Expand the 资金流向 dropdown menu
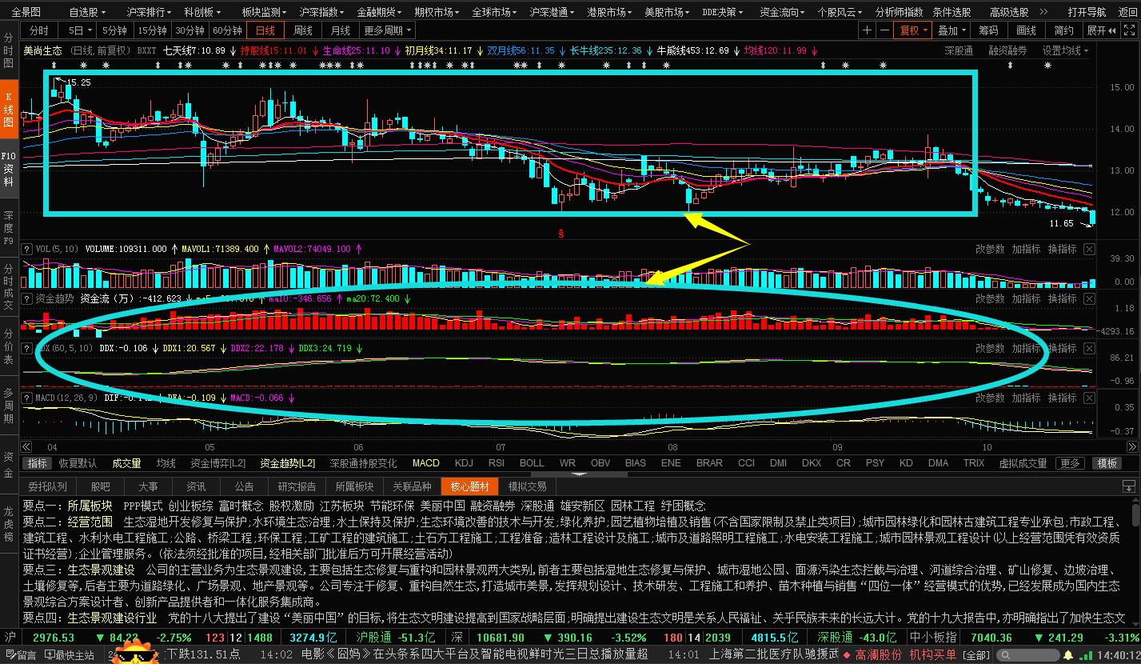The height and width of the screenshot is (664, 1141). click(783, 12)
